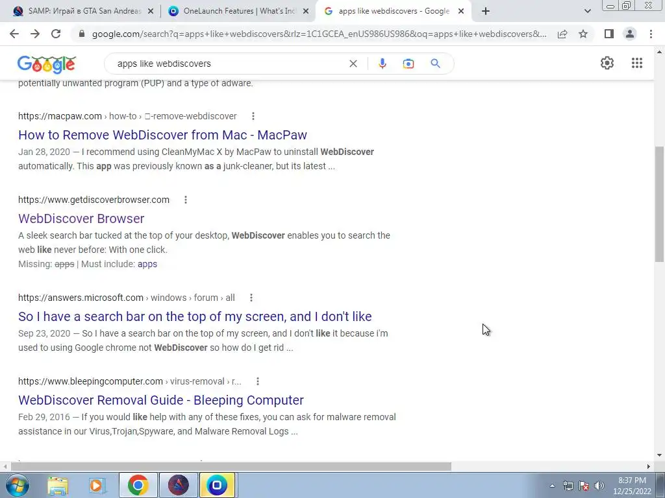
Task: Open So I have a search bar result
Action: [x=195, y=316]
